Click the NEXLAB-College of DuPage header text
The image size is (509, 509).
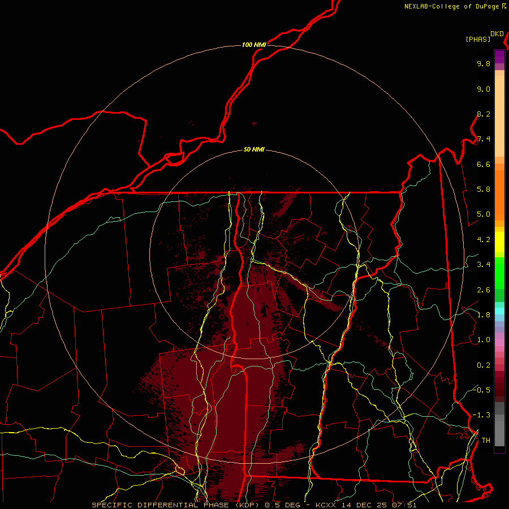[x=451, y=6]
